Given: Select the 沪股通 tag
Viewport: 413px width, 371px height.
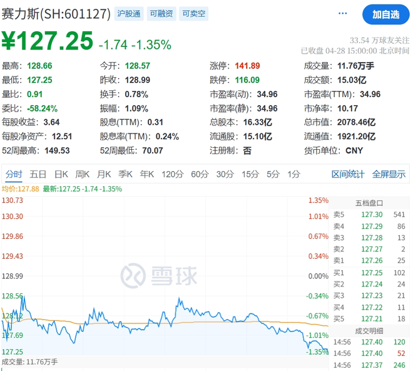Looking at the screenshot, I should click(x=129, y=14).
